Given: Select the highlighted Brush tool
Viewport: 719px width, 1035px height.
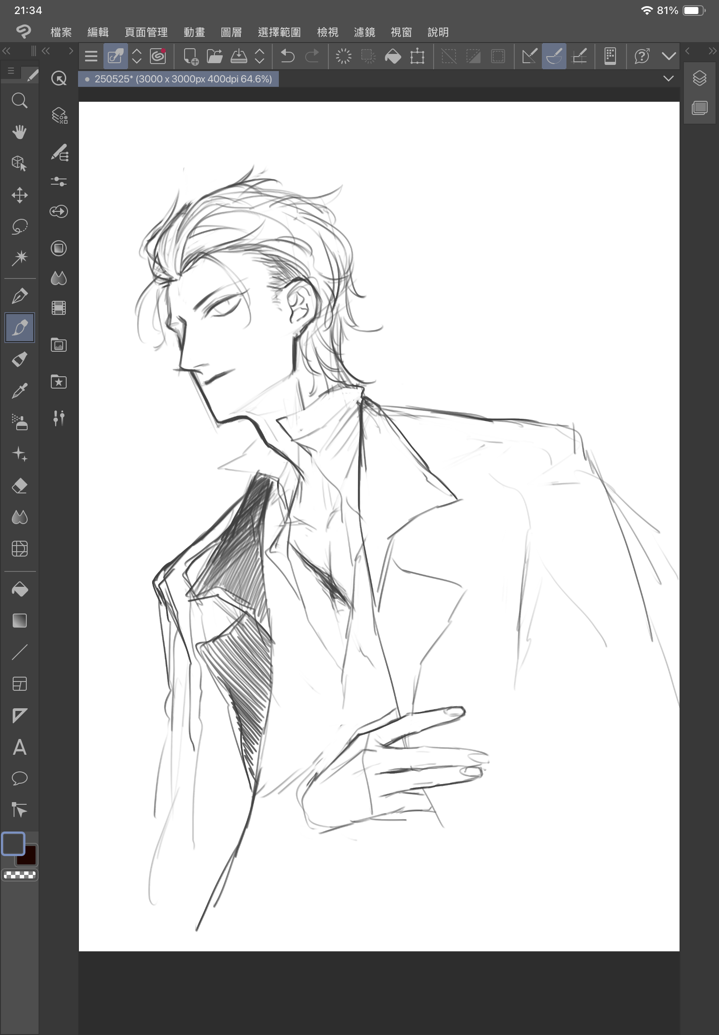Looking at the screenshot, I should (x=19, y=328).
